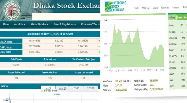Select the DSEX chart tab
187x103 pixels.
pos(48,89)
